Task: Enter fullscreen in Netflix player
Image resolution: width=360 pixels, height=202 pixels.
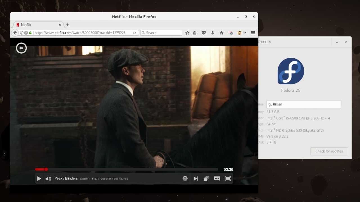Action: (x=228, y=178)
